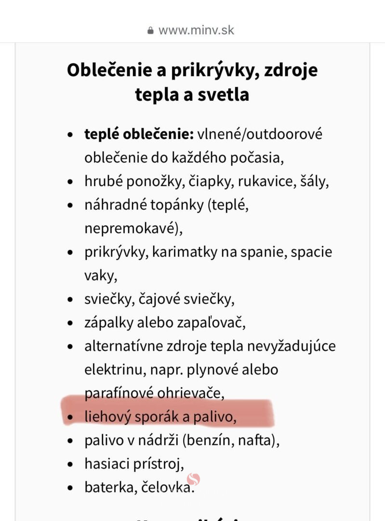Screen dimensions: 385x521
Task: Select the "zápalky alebo zapaľovač" item
Action: point(165,323)
